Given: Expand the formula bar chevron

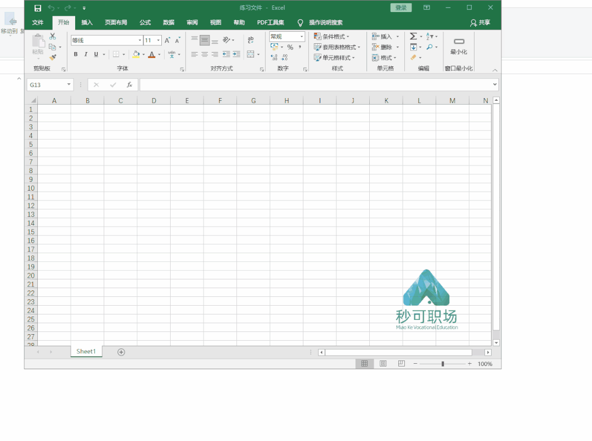Looking at the screenshot, I should click(x=494, y=84).
